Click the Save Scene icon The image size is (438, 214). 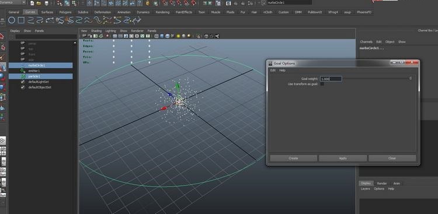[x=46, y=3]
